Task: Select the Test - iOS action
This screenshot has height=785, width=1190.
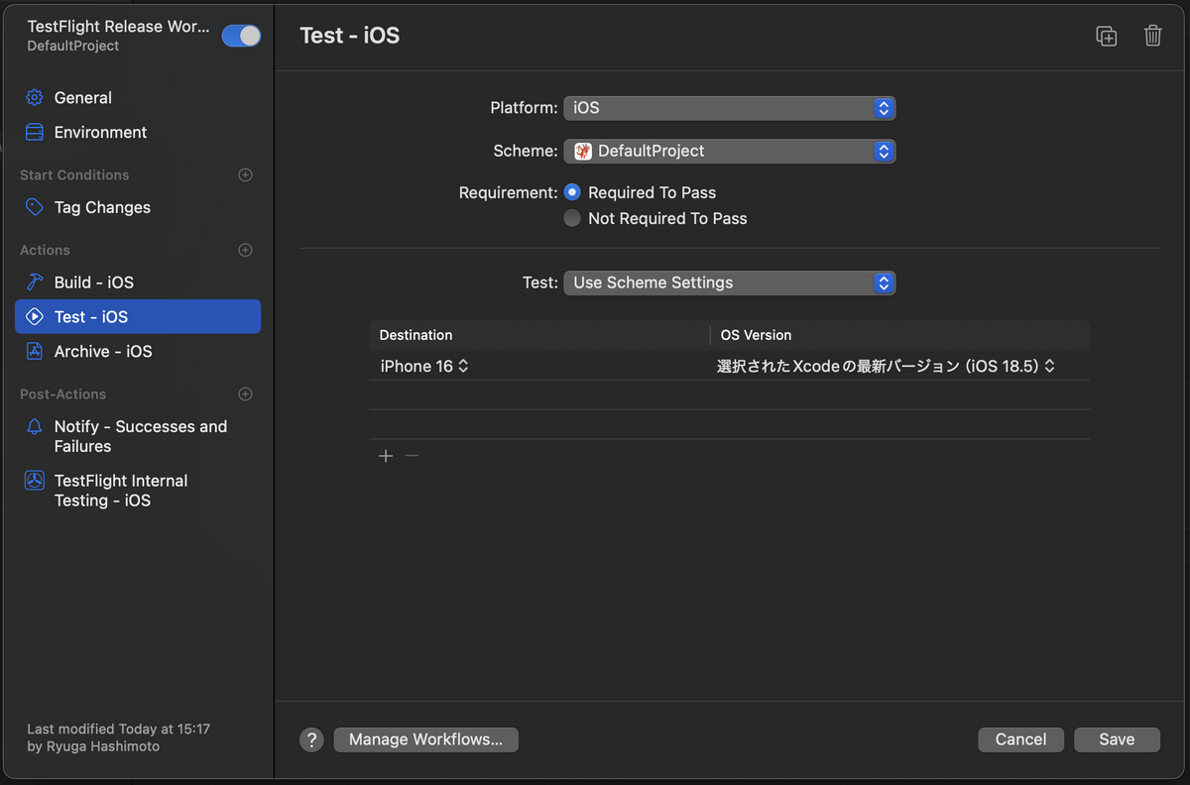Action: click(138, 317)
